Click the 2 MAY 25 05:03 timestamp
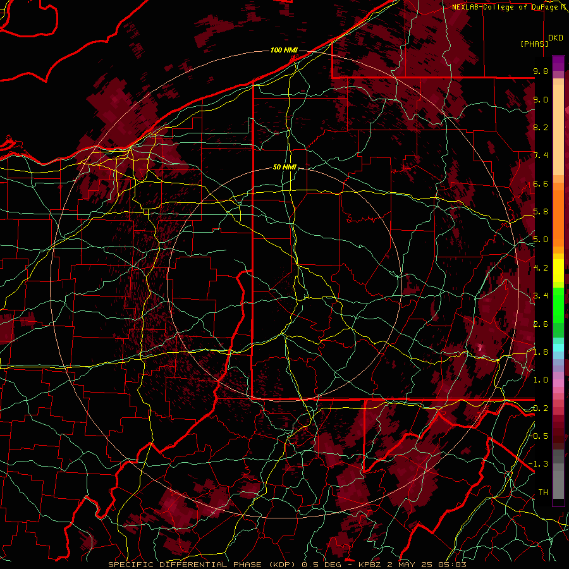The height and width of the screenshot is (569, 569). click(427, 565)
